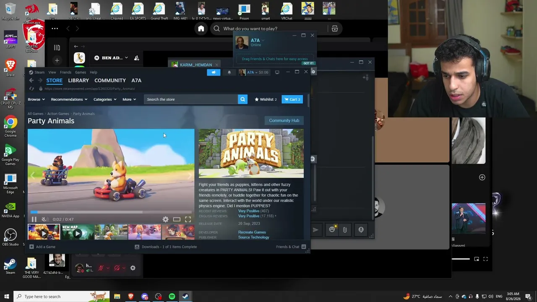Expand microphone options arrow in voice panel
The height and width of the screenshot is (302, 537).
click(x=108, y=268)
